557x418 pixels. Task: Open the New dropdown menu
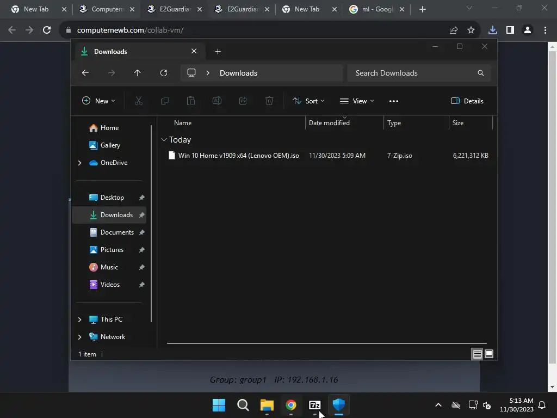98,101
